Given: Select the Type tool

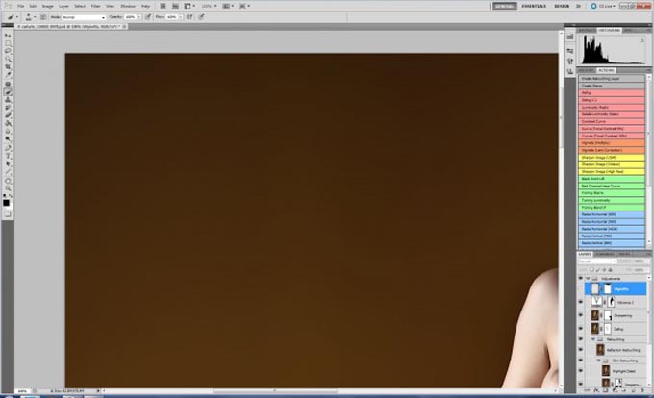Looking at the screenshot, I should [x=8, y=157].
